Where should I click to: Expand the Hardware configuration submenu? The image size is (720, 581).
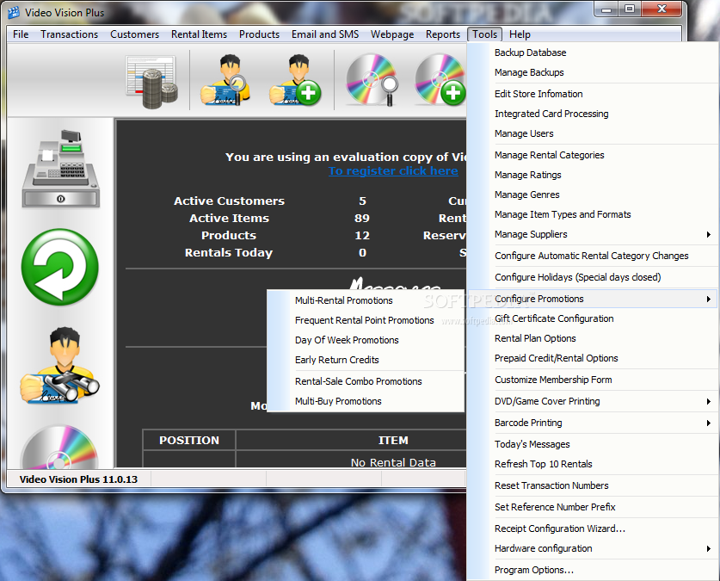[x=593, y=549]
